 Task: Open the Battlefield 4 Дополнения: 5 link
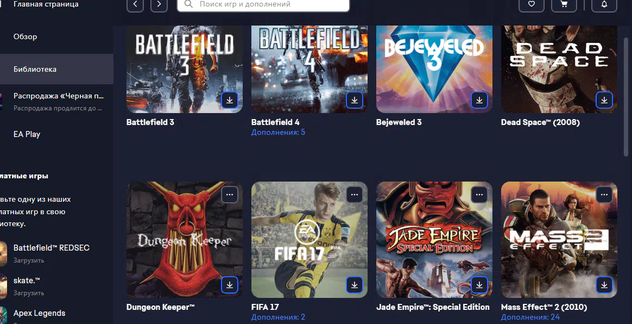(x=278, y=132)
